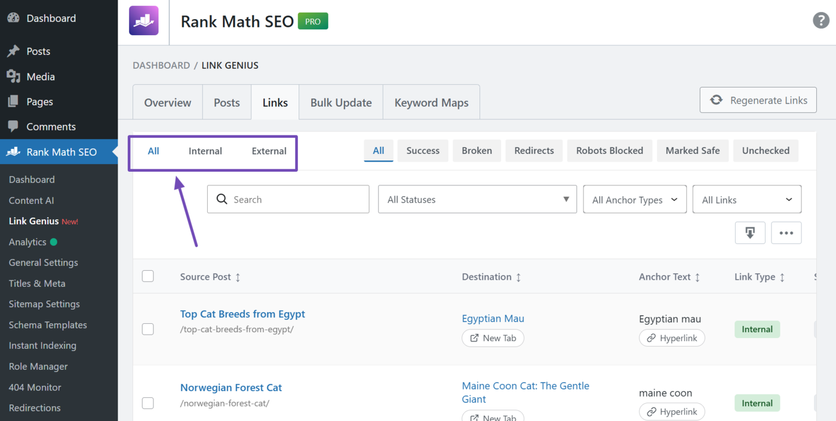Check the Top Cat Breeds from Egypt row
Viewport: 836px width, 421px height.
[x=147, y=329]
